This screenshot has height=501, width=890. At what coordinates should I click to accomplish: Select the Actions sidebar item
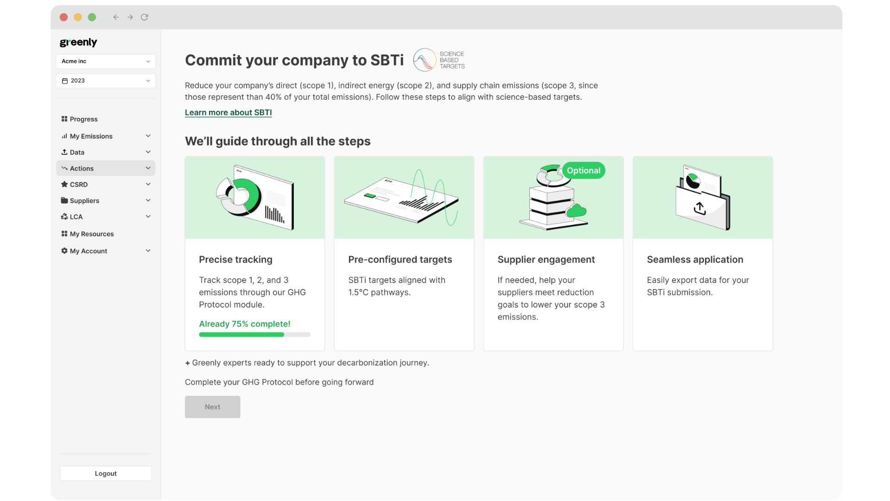coord(106,168)
